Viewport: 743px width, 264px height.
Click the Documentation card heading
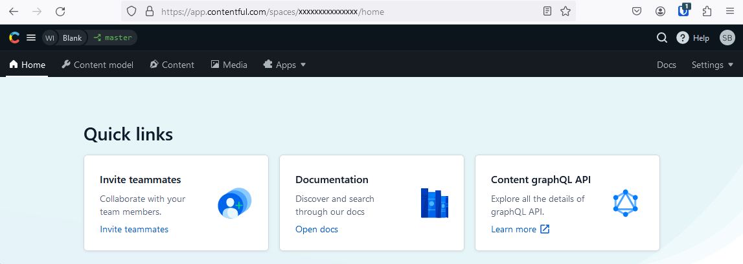pos(332,180)
